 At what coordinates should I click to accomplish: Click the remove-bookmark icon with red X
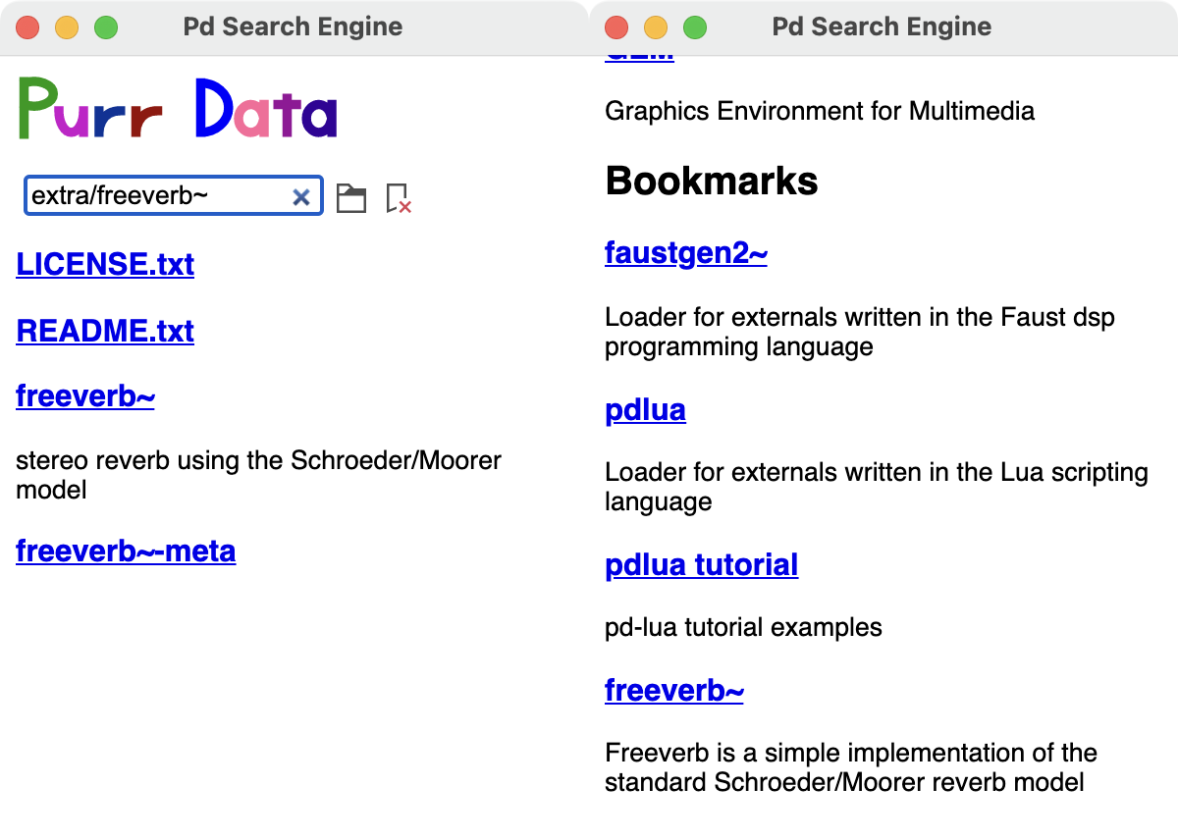(398, 198)
